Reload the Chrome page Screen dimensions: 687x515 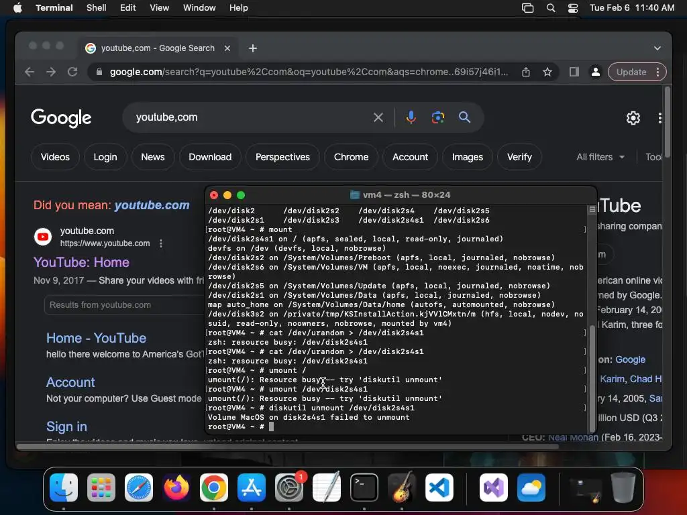point(72,72)
